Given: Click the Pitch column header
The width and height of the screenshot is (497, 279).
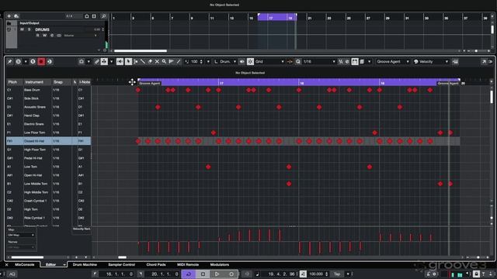Looking at the screenshot, I should click(x=12, y=82).
